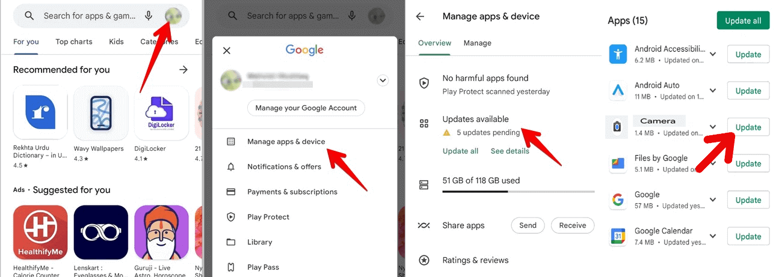The width and height of the screenshot is (776, 277).
Task: Click the Android Auto app icon
Action: click(618, 91)
